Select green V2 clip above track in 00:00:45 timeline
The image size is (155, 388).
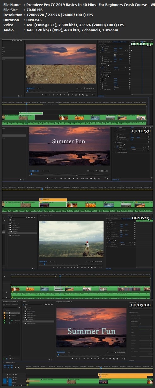[31, 113]
